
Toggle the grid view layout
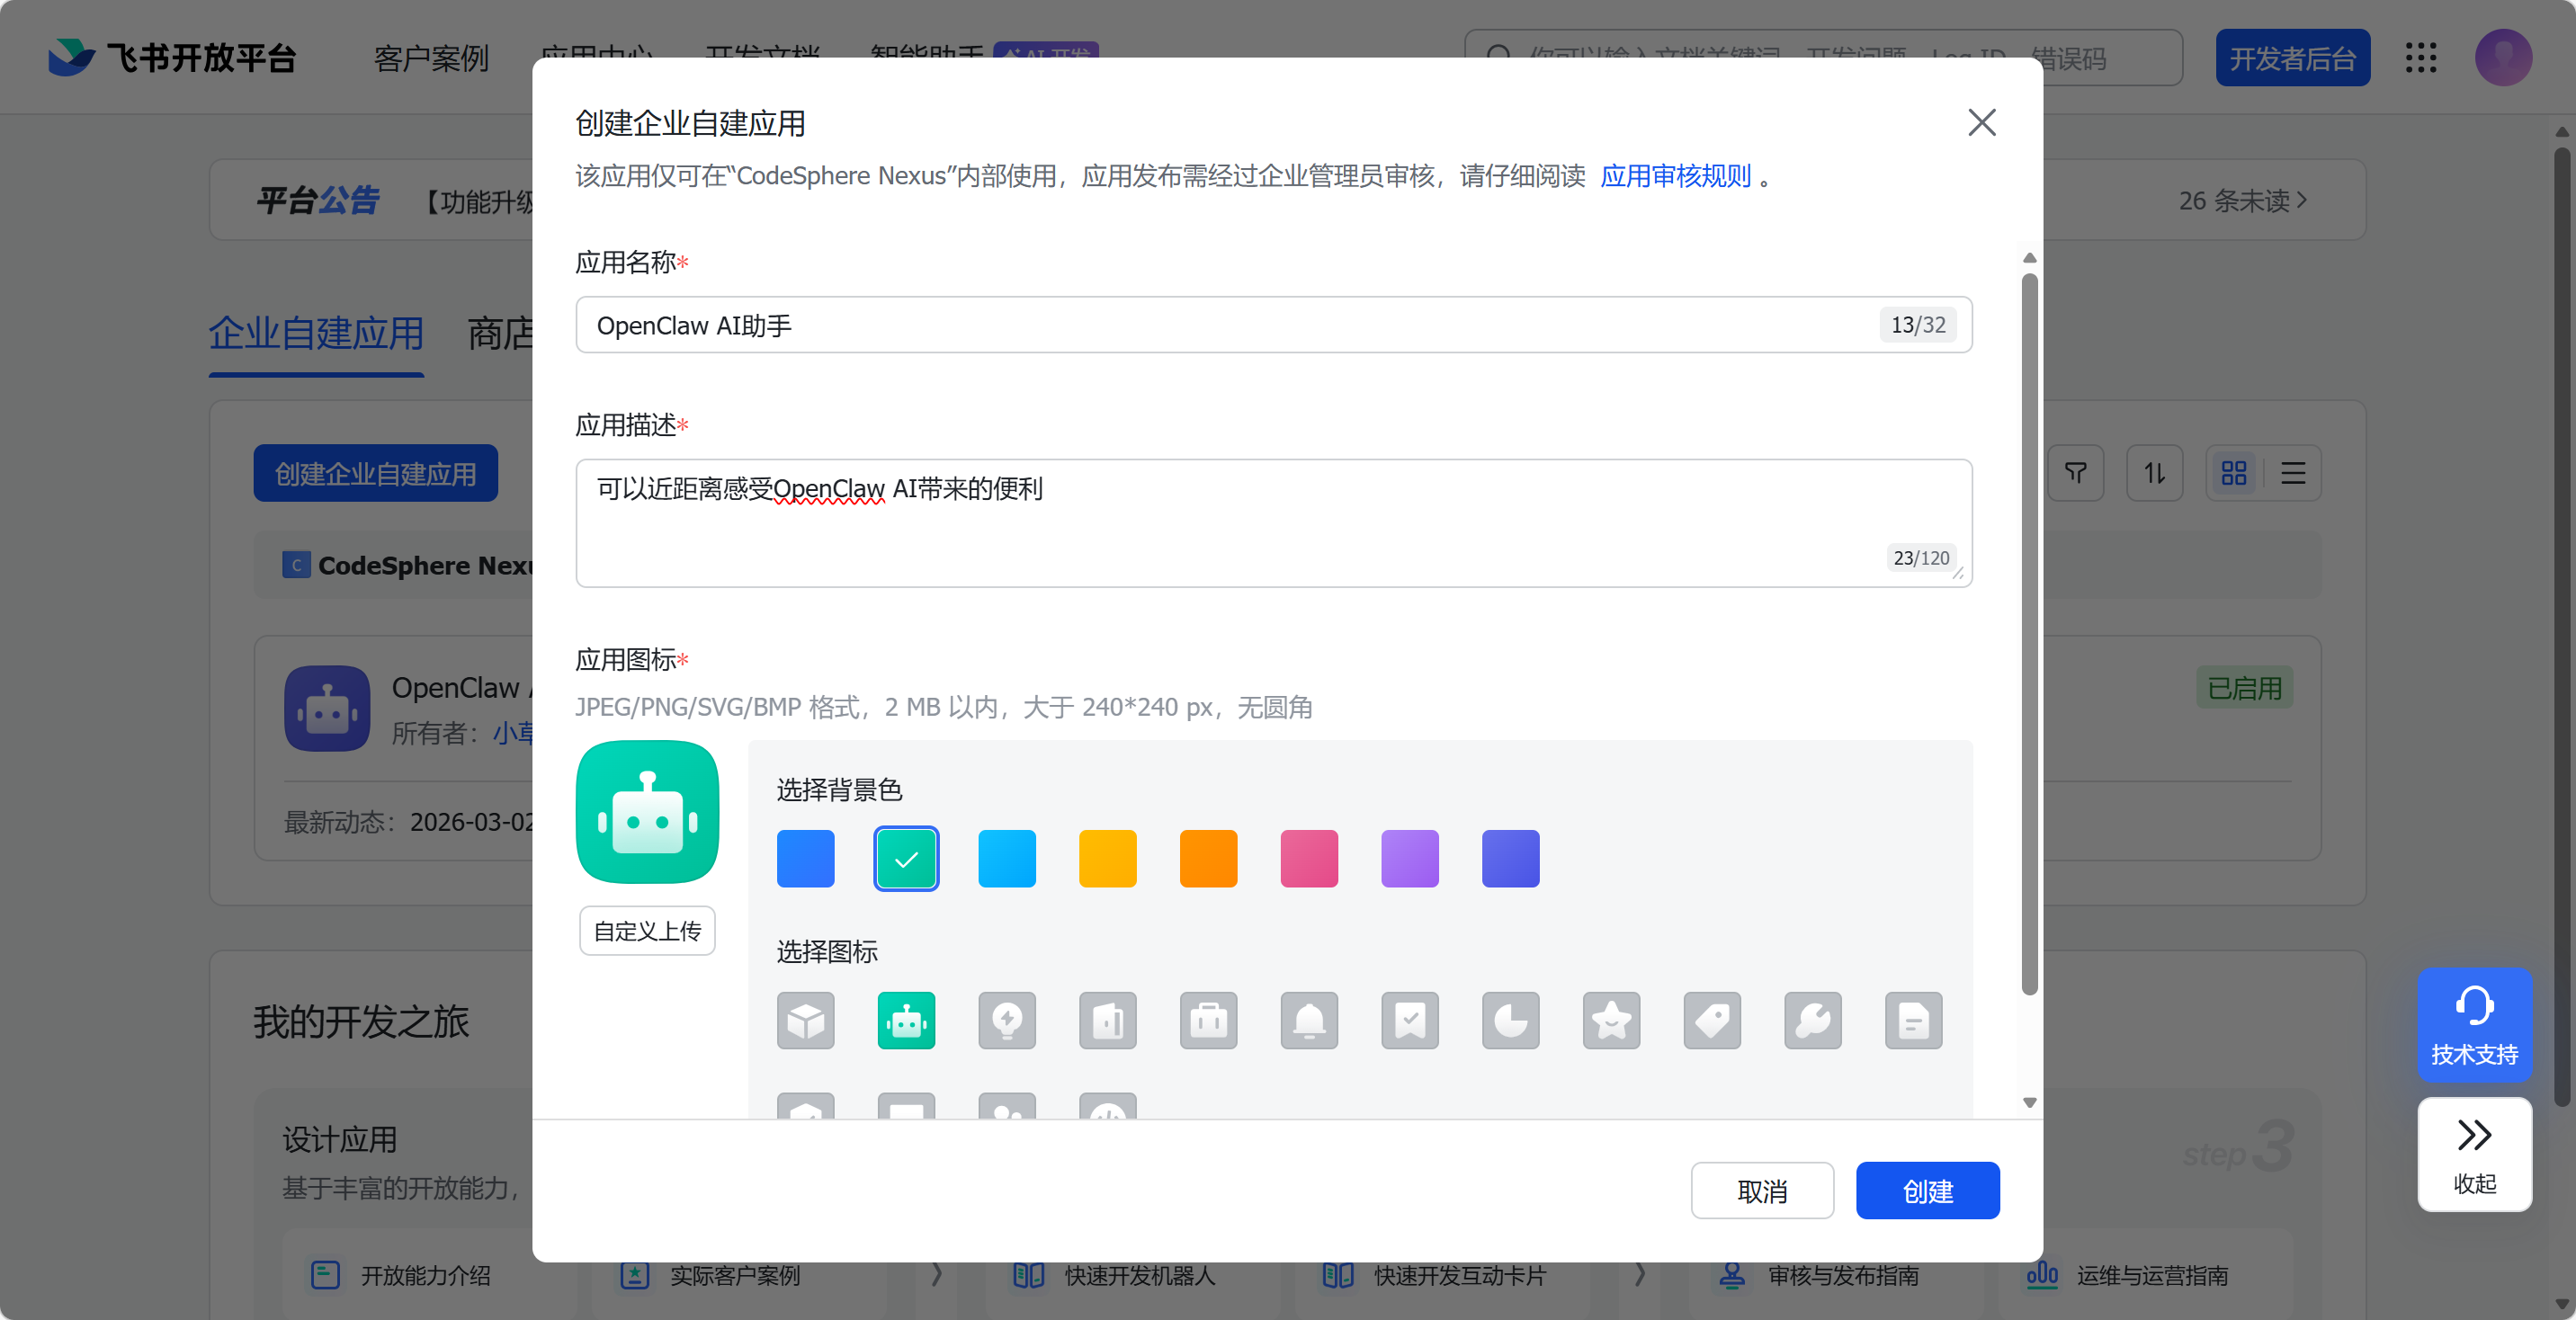(x=2234, y=473)
